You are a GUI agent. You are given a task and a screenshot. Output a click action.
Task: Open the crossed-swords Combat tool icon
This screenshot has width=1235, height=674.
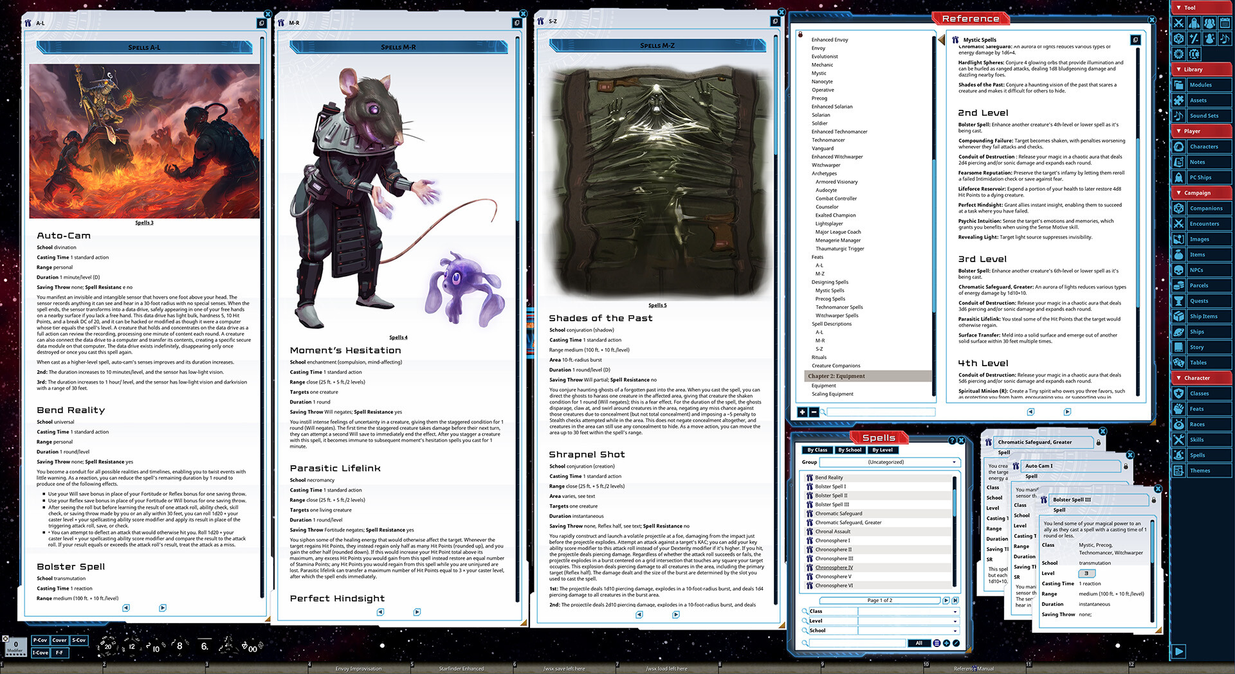click(1178, 22)
